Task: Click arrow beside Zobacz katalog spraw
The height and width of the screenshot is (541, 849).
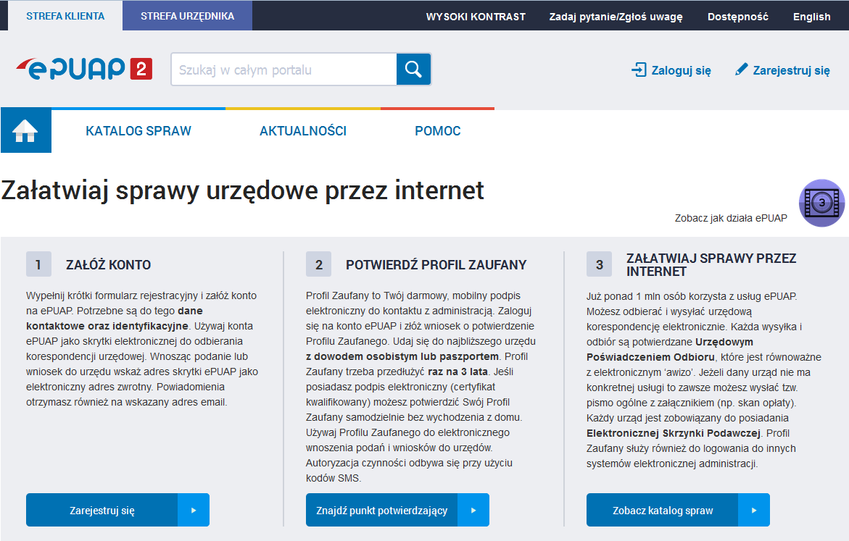Action: click(754, 510)
